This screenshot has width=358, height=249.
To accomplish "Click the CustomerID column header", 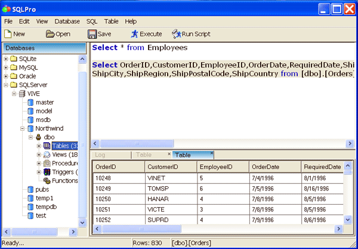I will pos(171,167).
